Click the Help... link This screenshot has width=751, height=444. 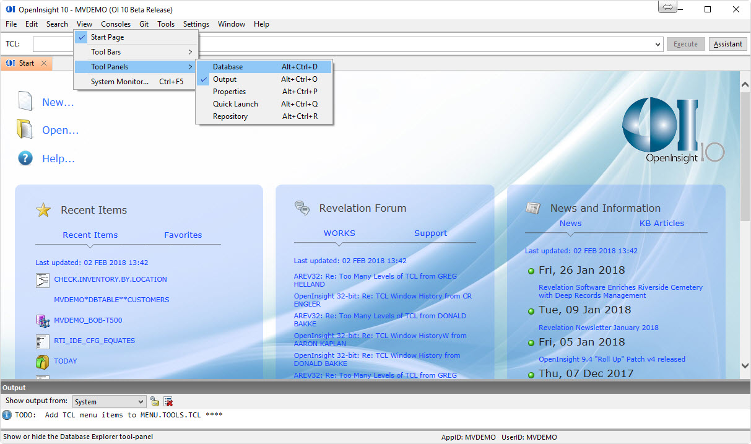59,159
